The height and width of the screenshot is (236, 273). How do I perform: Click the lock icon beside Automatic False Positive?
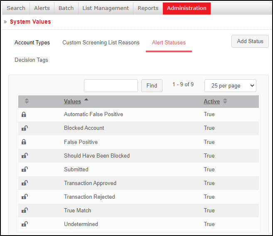24,114
